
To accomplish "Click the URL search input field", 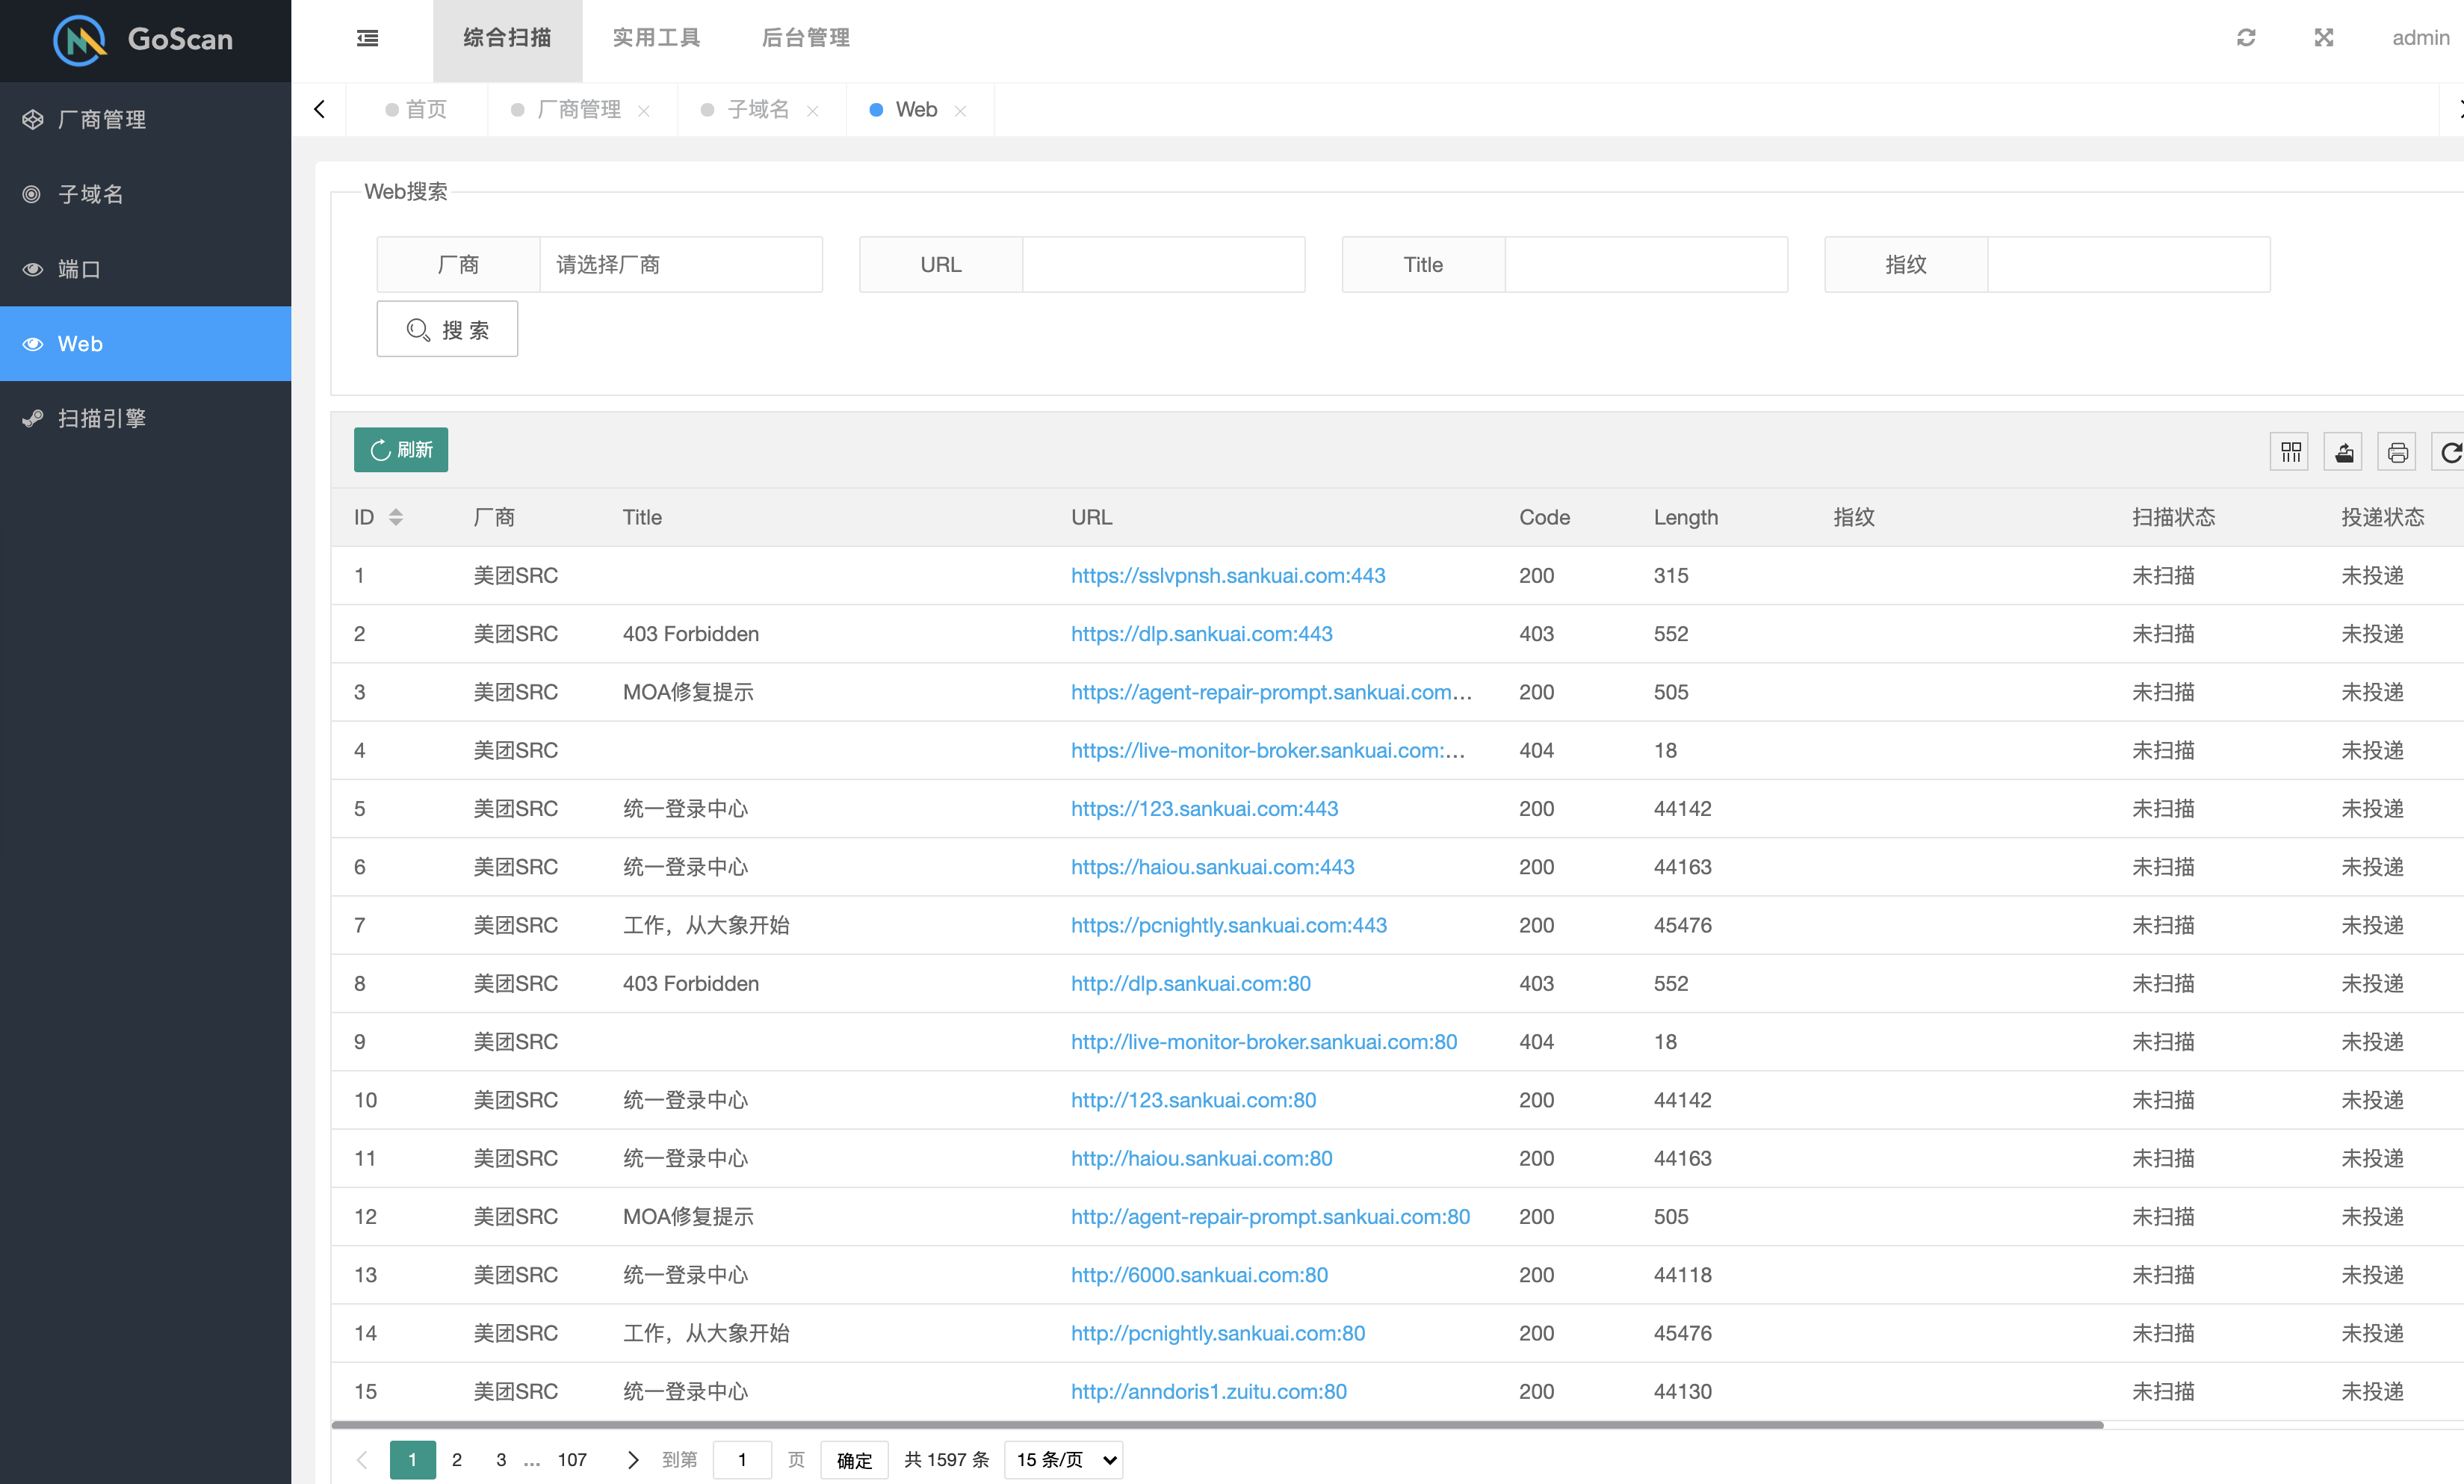I will 1163,264.
